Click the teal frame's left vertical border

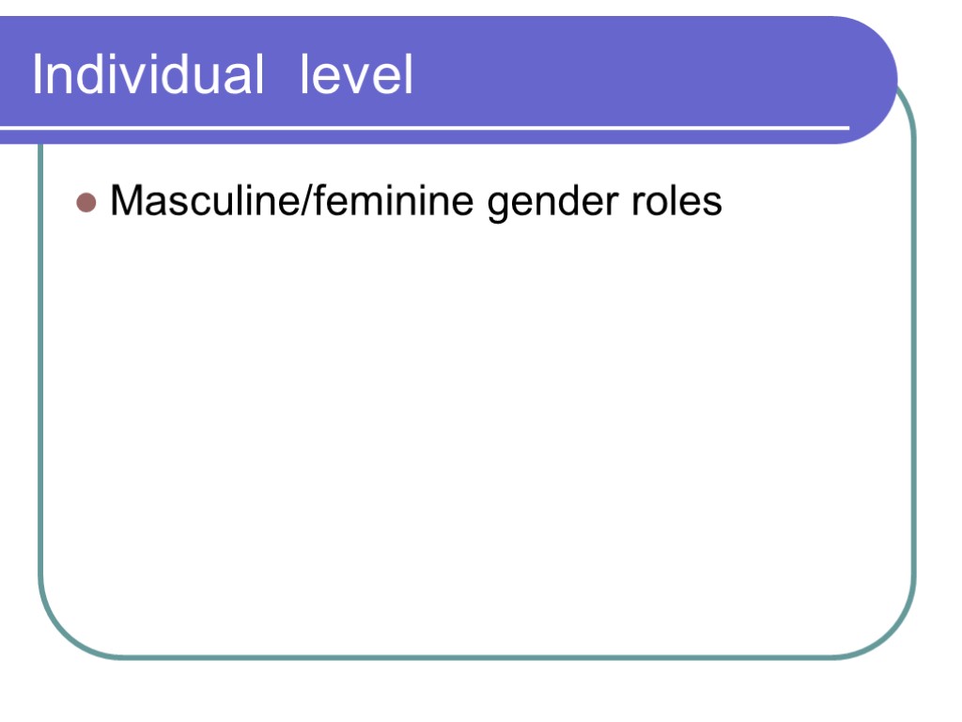pyautogui.click(x=40, y=376)
